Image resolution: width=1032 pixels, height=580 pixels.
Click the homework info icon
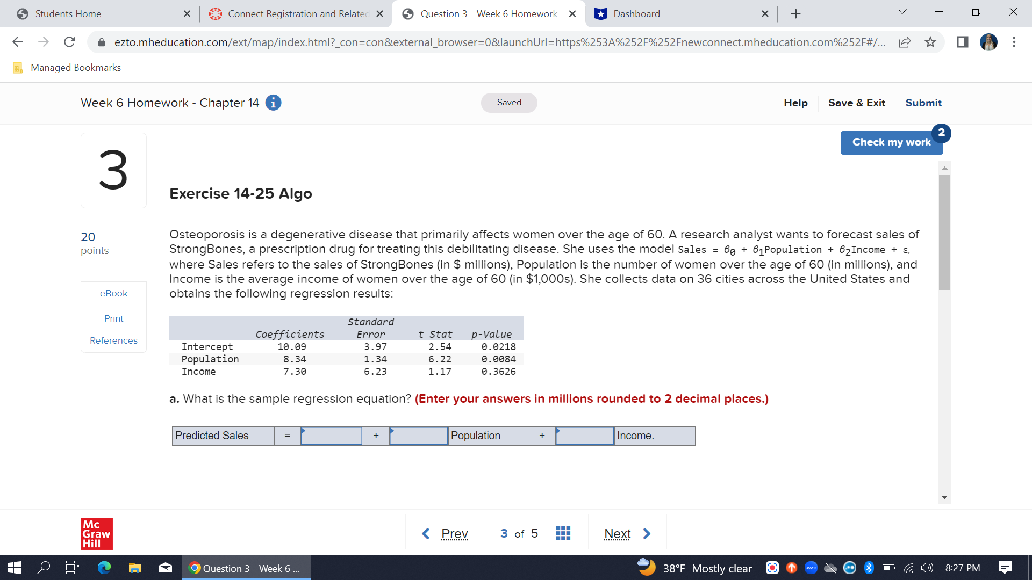(x=273, y=103)
